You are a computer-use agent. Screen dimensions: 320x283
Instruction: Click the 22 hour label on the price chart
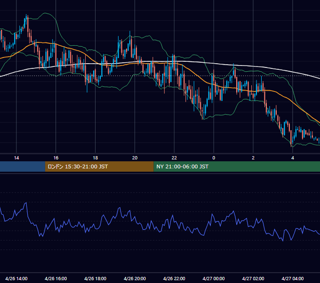[x=174, y=158]
